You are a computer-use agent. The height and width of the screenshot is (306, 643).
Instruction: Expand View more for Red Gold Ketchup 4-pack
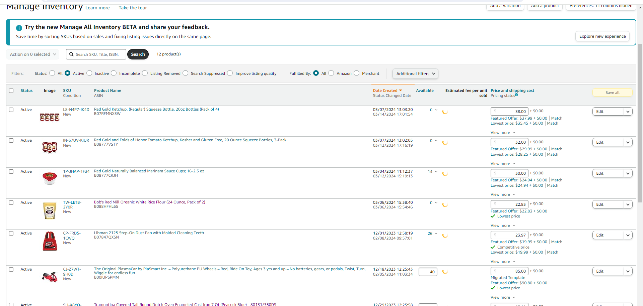pos(503,133)
